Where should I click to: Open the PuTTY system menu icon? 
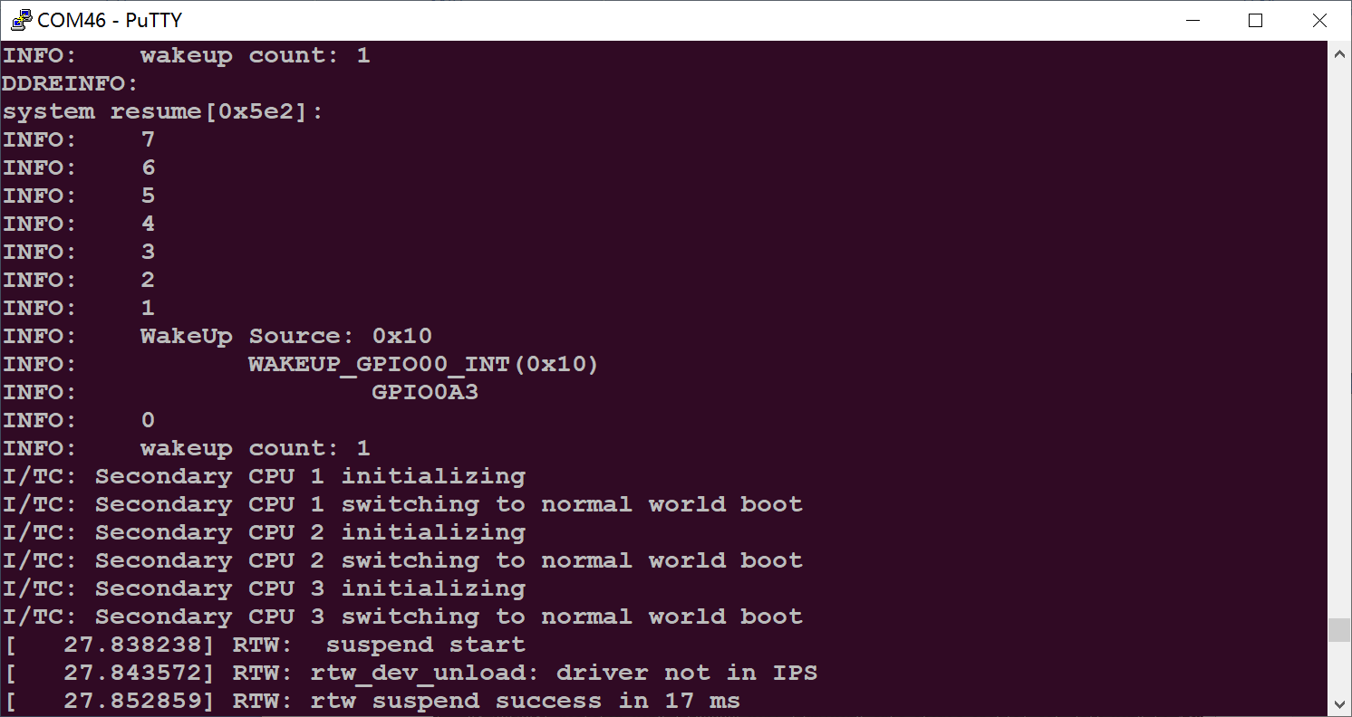[x=20, y=20]
